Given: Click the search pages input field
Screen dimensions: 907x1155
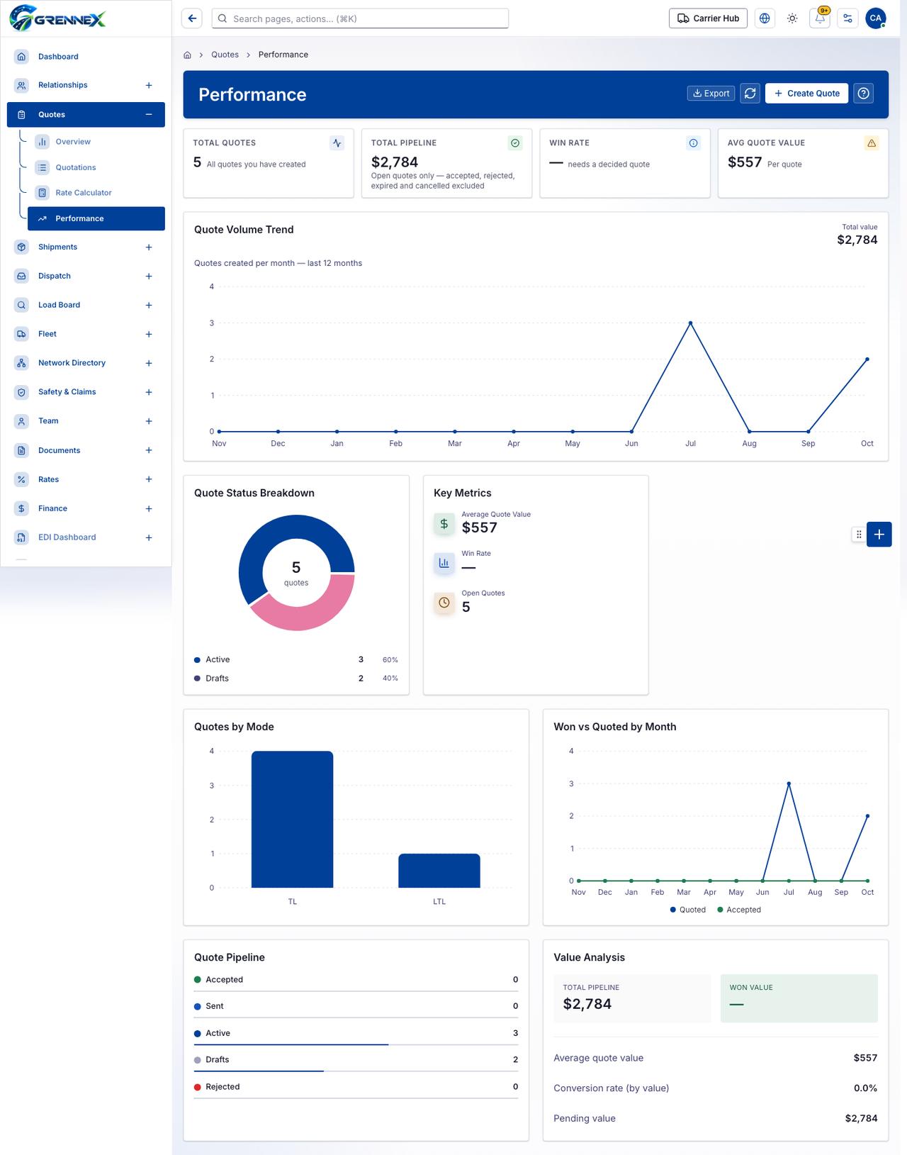Looking at the screenshot, I should pyautogui.click(x=360, y=18).
